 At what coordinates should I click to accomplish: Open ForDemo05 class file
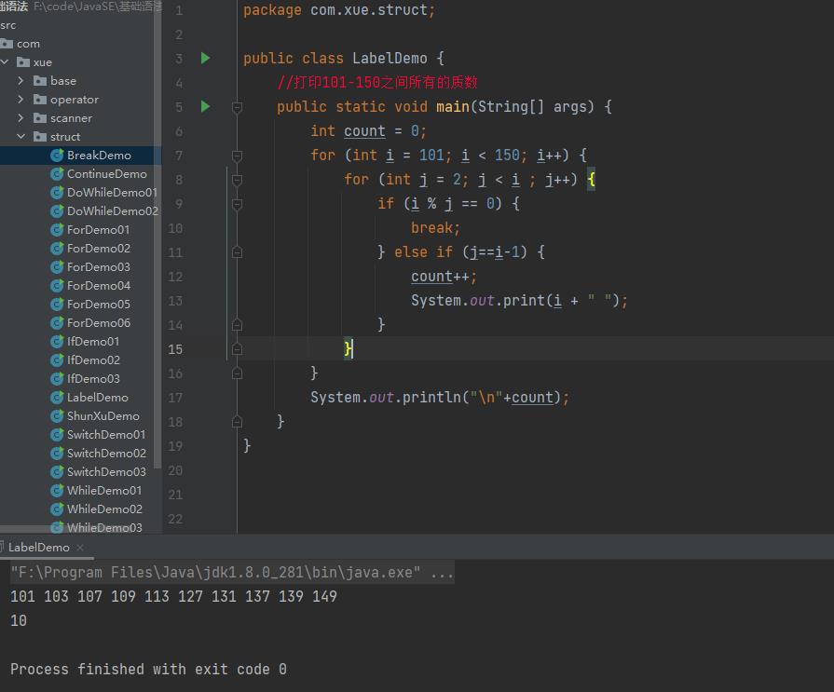[99, 304]
